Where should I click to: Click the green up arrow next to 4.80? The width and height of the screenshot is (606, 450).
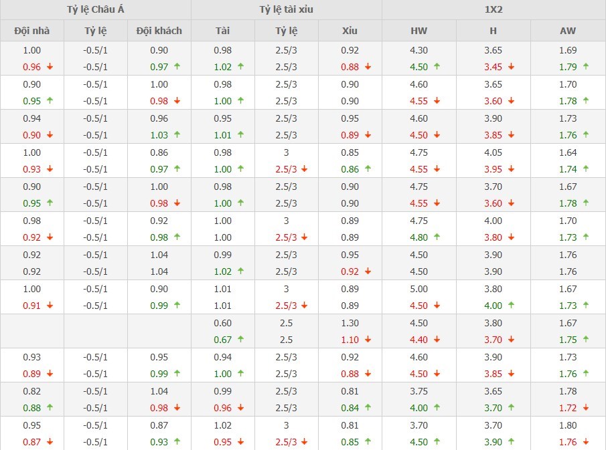click(437, 237)
